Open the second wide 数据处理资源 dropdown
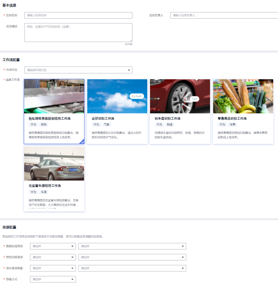Image resolution: width=278 pixels, height=287 pixels. [132, 246]
